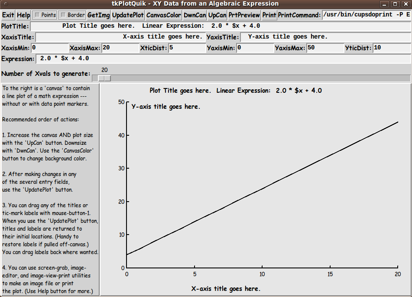Minimize the tkPlotQuik window
The width and height of the screenshot is (412, 297).
(x=384, y=4)
